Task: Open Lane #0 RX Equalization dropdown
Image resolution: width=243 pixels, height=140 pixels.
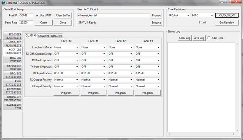Action: point(66,73)
